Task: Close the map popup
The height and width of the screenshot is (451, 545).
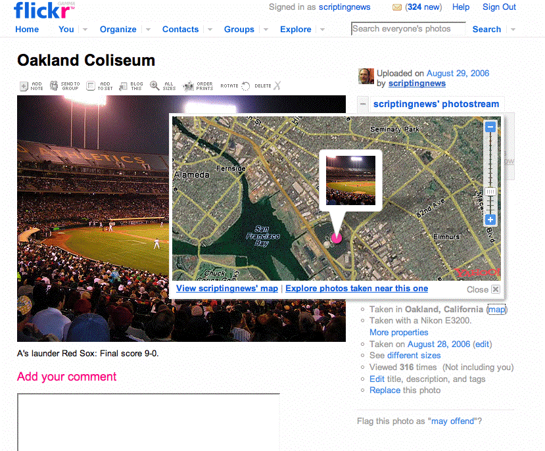Action: coord(496,289)
